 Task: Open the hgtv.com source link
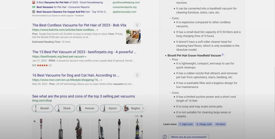click(187, 124)
